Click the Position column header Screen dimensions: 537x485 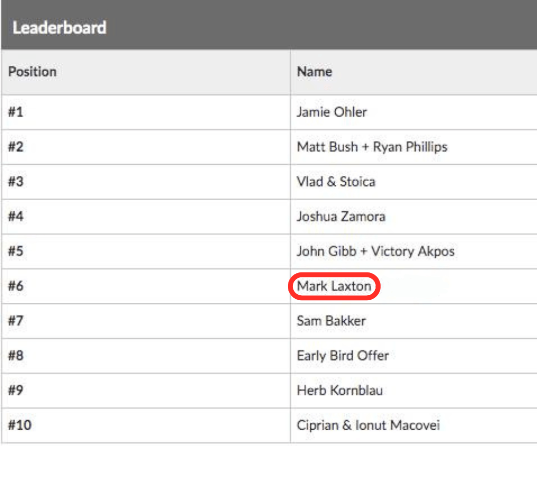[x=32, y=72]
